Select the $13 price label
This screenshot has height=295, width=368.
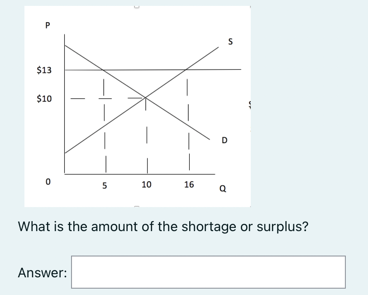click(x=44, y=70)
